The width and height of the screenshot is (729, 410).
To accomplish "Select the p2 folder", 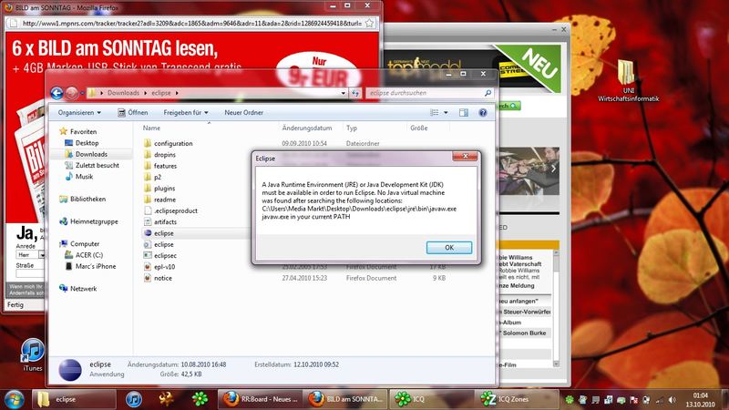I will click(158, 177).
